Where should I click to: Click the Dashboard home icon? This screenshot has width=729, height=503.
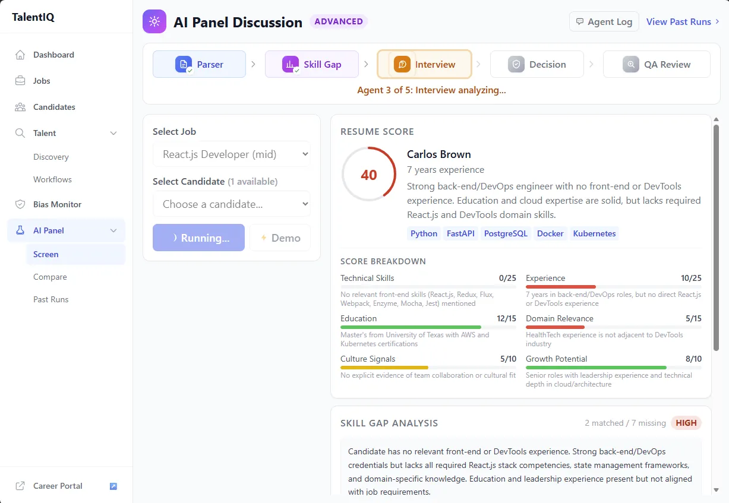click(x=20, y=55)
